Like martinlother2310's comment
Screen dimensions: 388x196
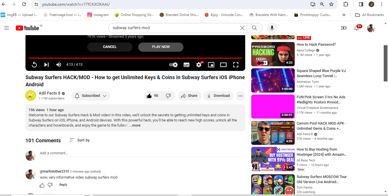tap(42, 185)
